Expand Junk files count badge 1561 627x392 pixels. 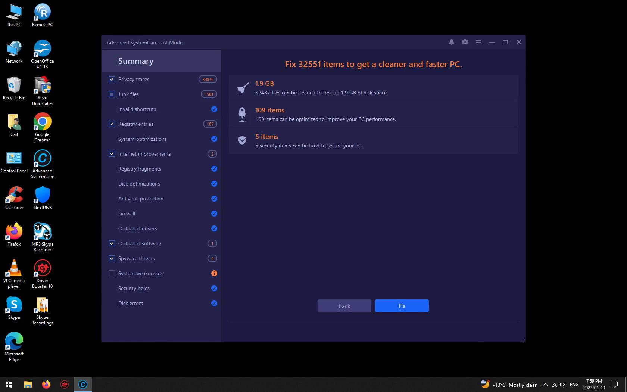209,94
